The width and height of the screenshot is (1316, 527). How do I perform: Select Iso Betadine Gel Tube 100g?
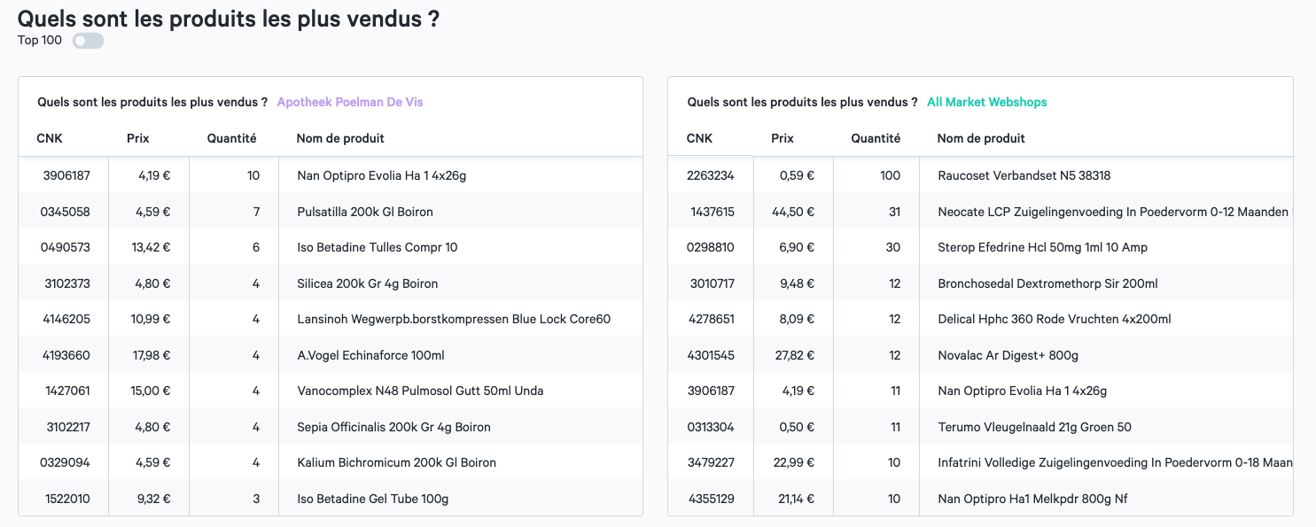tap(372, 499)
